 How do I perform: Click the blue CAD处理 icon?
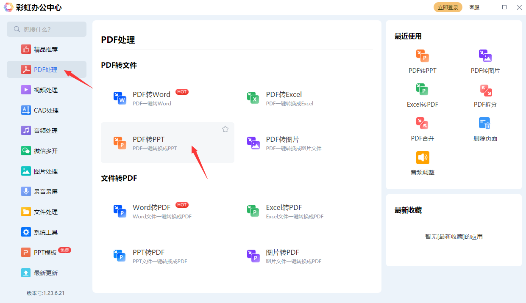(x=26, y=110)
